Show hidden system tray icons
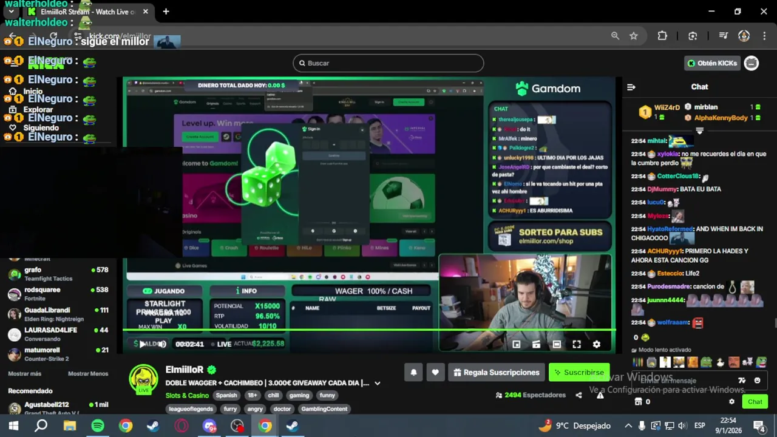 pos(628,426)
